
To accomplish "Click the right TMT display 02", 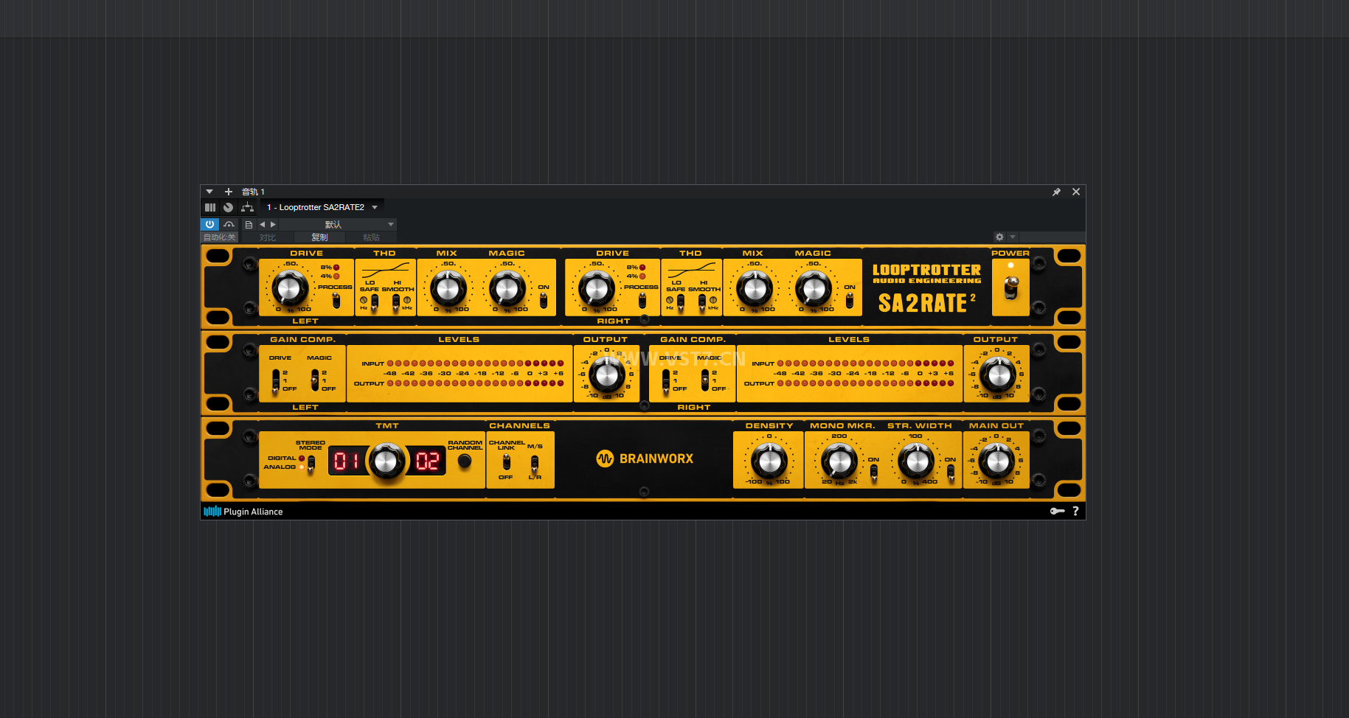I will [x=427, y=461].
